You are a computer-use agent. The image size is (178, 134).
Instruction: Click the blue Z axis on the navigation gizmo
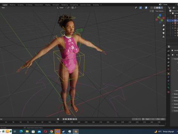160,15
